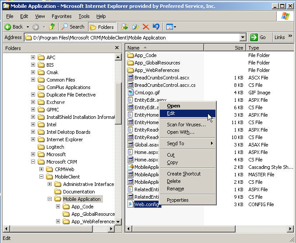
Task: Select the Documentation folder in tree
Action: (x=78, y=192)
